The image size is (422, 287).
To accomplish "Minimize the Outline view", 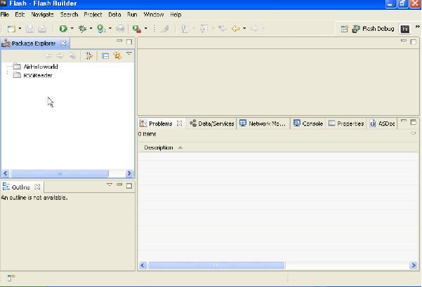I will [x=119, y=185].
